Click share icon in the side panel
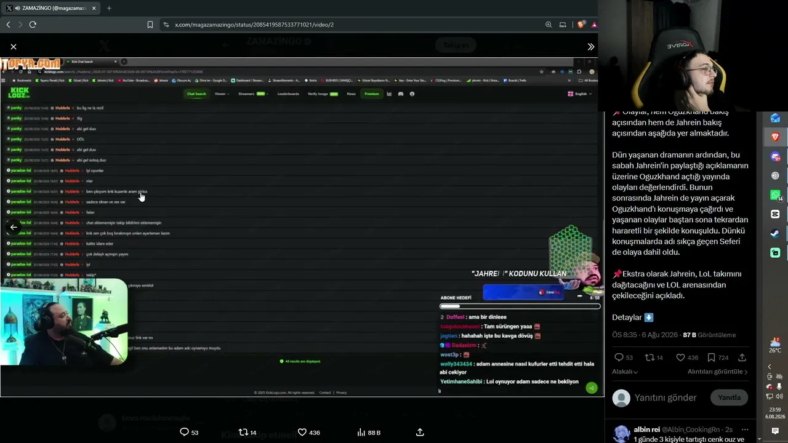The height and width of the screenshot is (443, 788). tap(742, 357)
